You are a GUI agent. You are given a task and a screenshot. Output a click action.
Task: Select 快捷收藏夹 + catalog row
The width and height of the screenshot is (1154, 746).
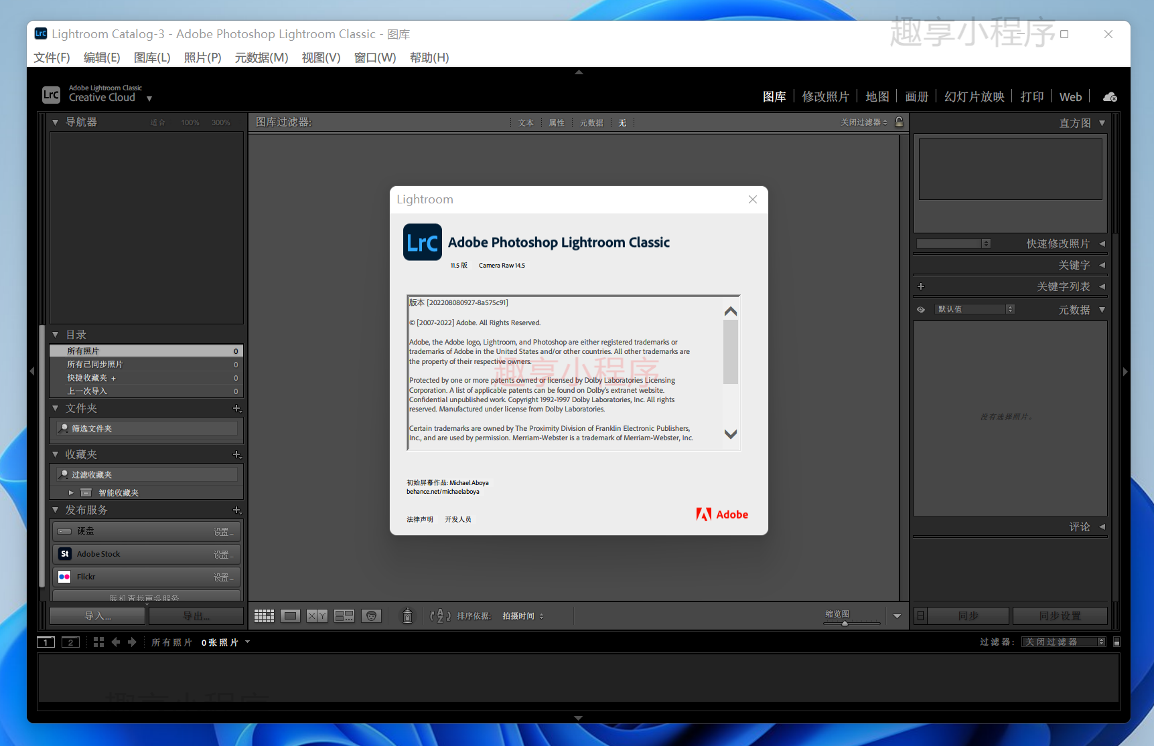146,378
